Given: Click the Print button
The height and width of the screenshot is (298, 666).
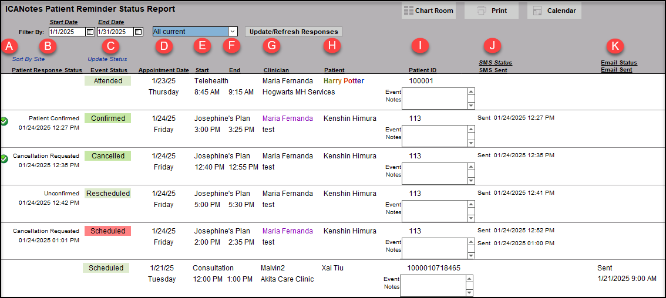Looking at the screenshot, I should 491,11.
